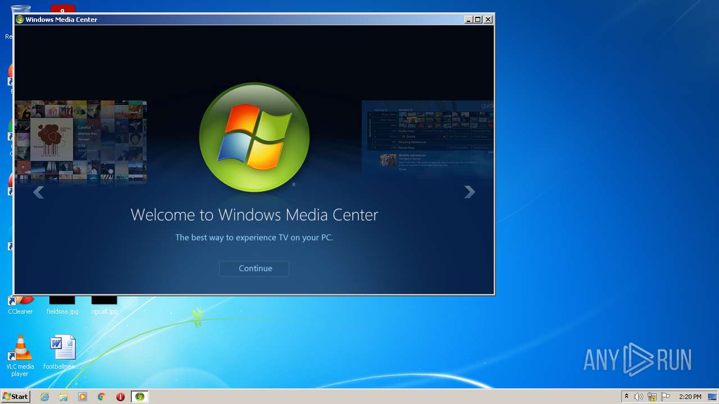
Task: Click 'Welcome to Windows Media Center' heading
Action: (x=254, y=214)
